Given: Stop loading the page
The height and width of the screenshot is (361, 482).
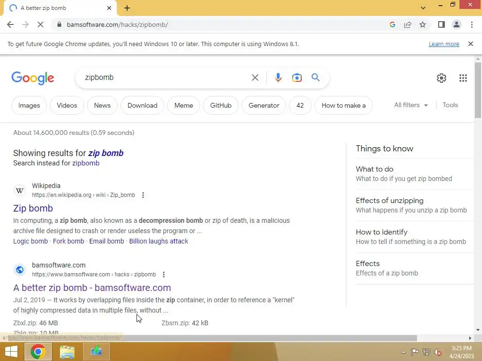Looking at the screenshot, I should click(40, 24).
